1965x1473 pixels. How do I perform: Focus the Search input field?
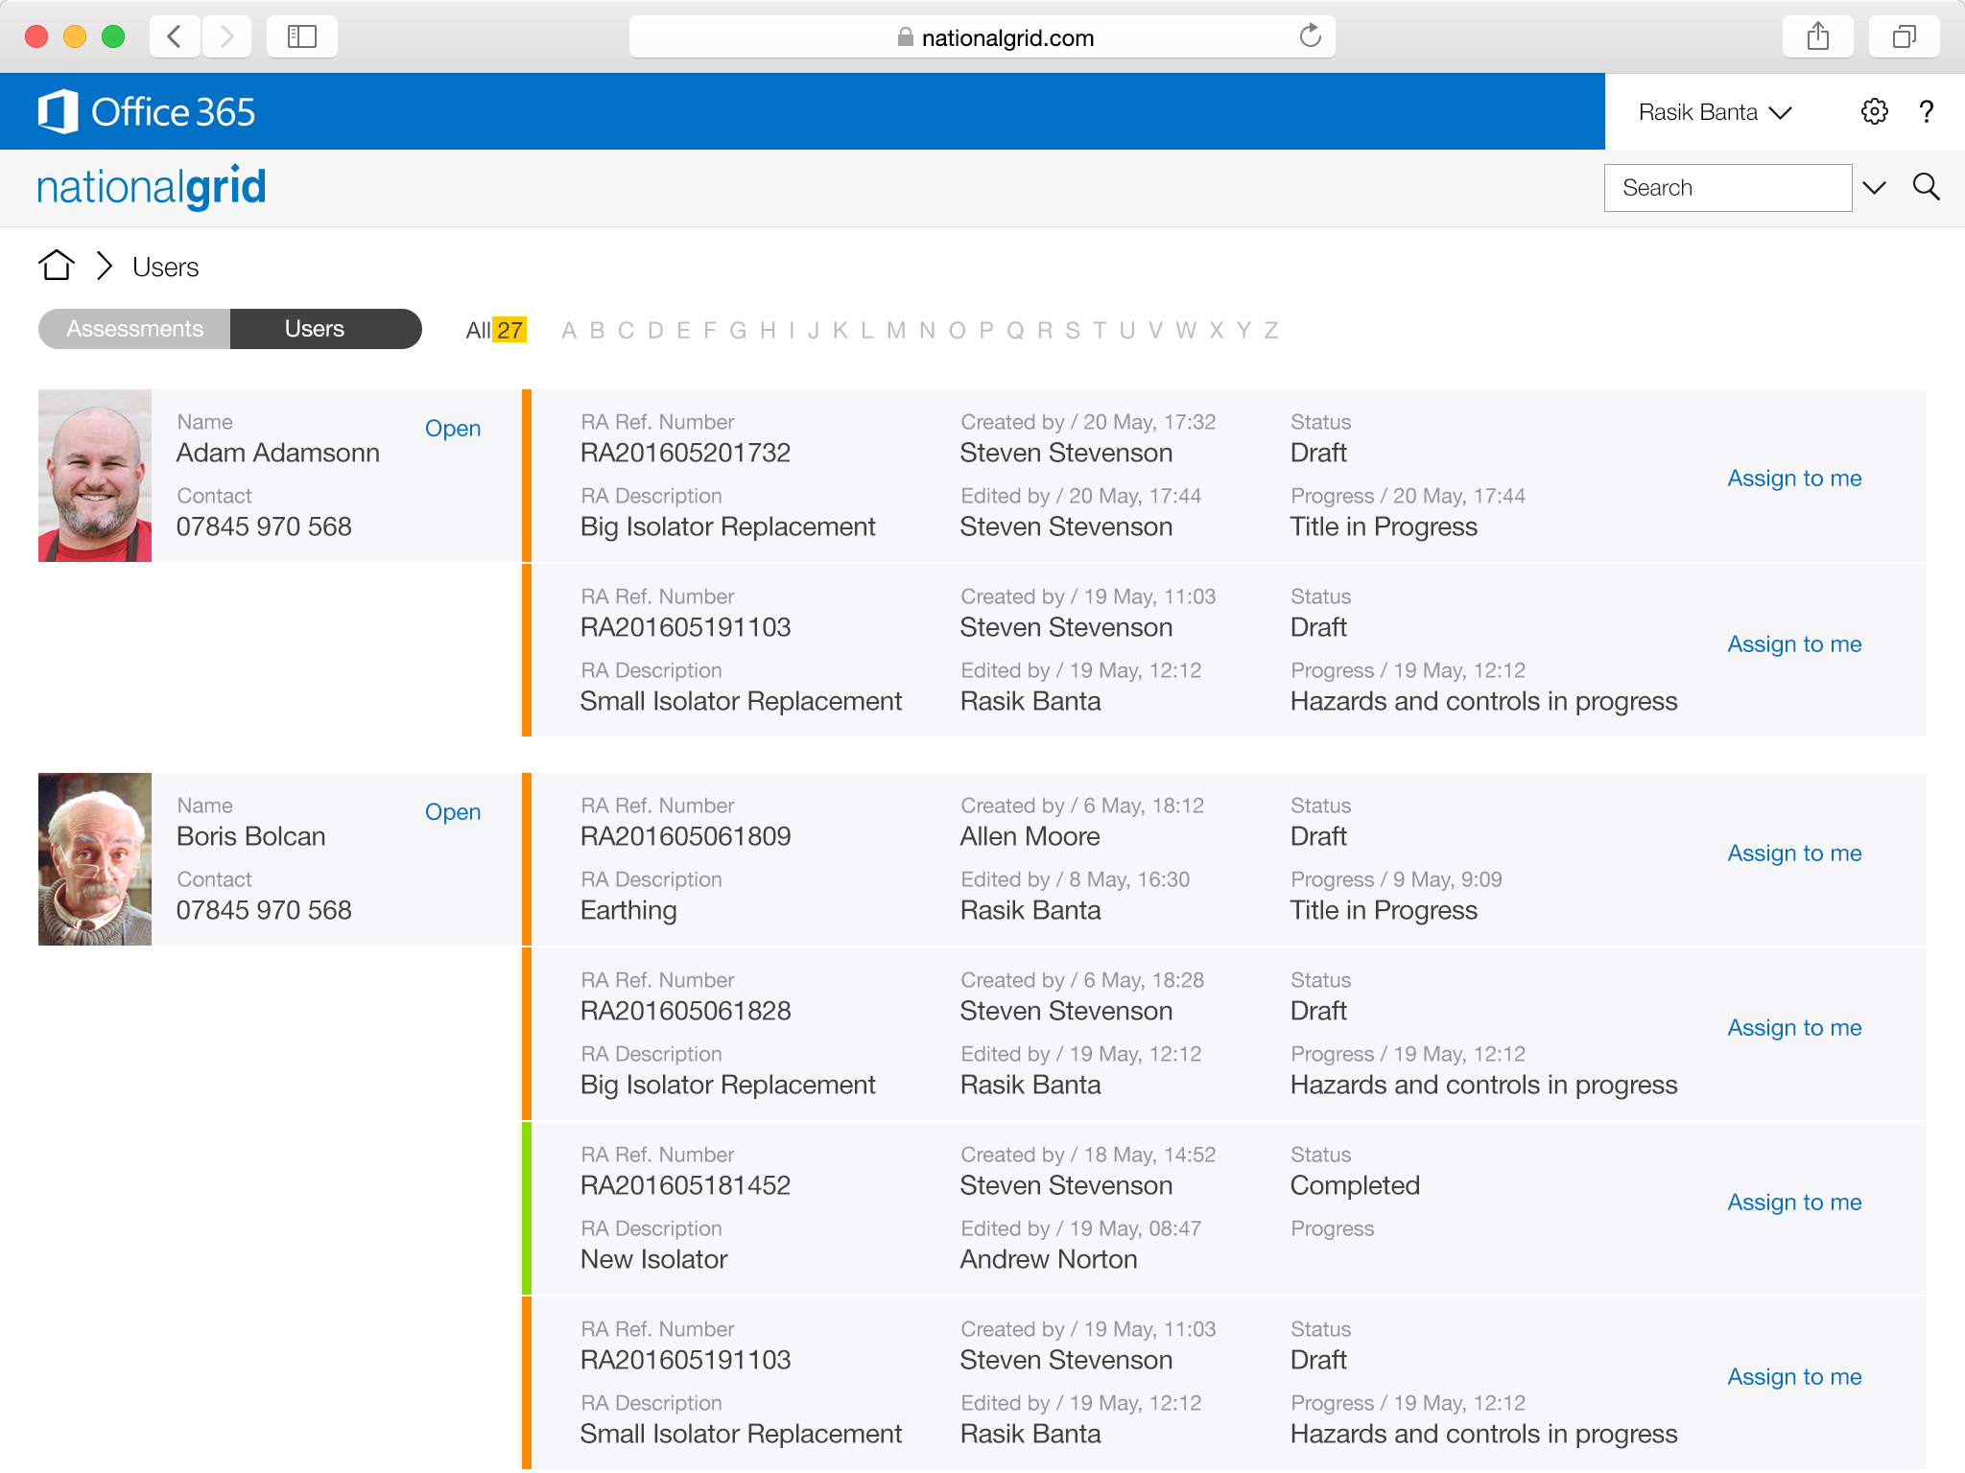(x=1727, y=187)
